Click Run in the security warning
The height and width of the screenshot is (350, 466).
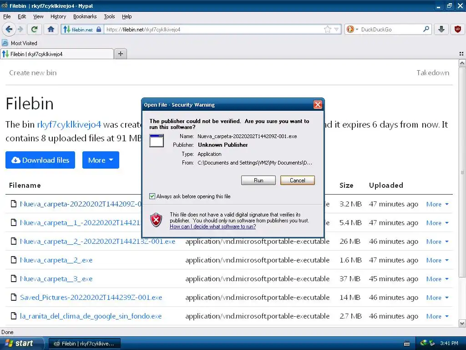click(258, 180)
